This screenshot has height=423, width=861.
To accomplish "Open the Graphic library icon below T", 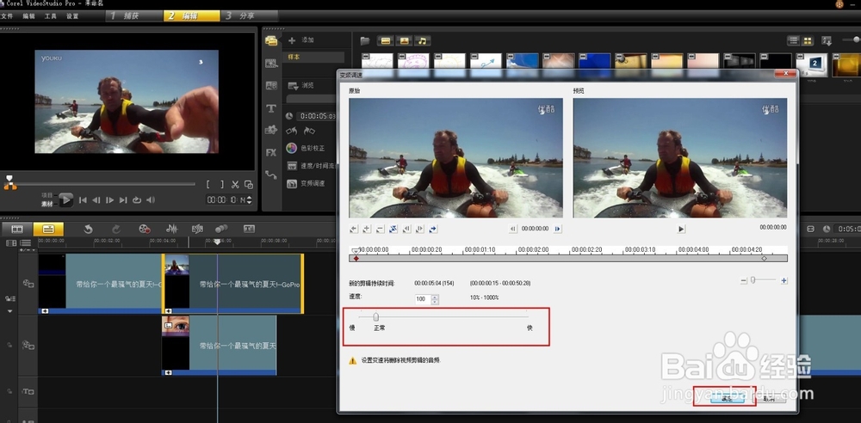I will coord(271,130).
